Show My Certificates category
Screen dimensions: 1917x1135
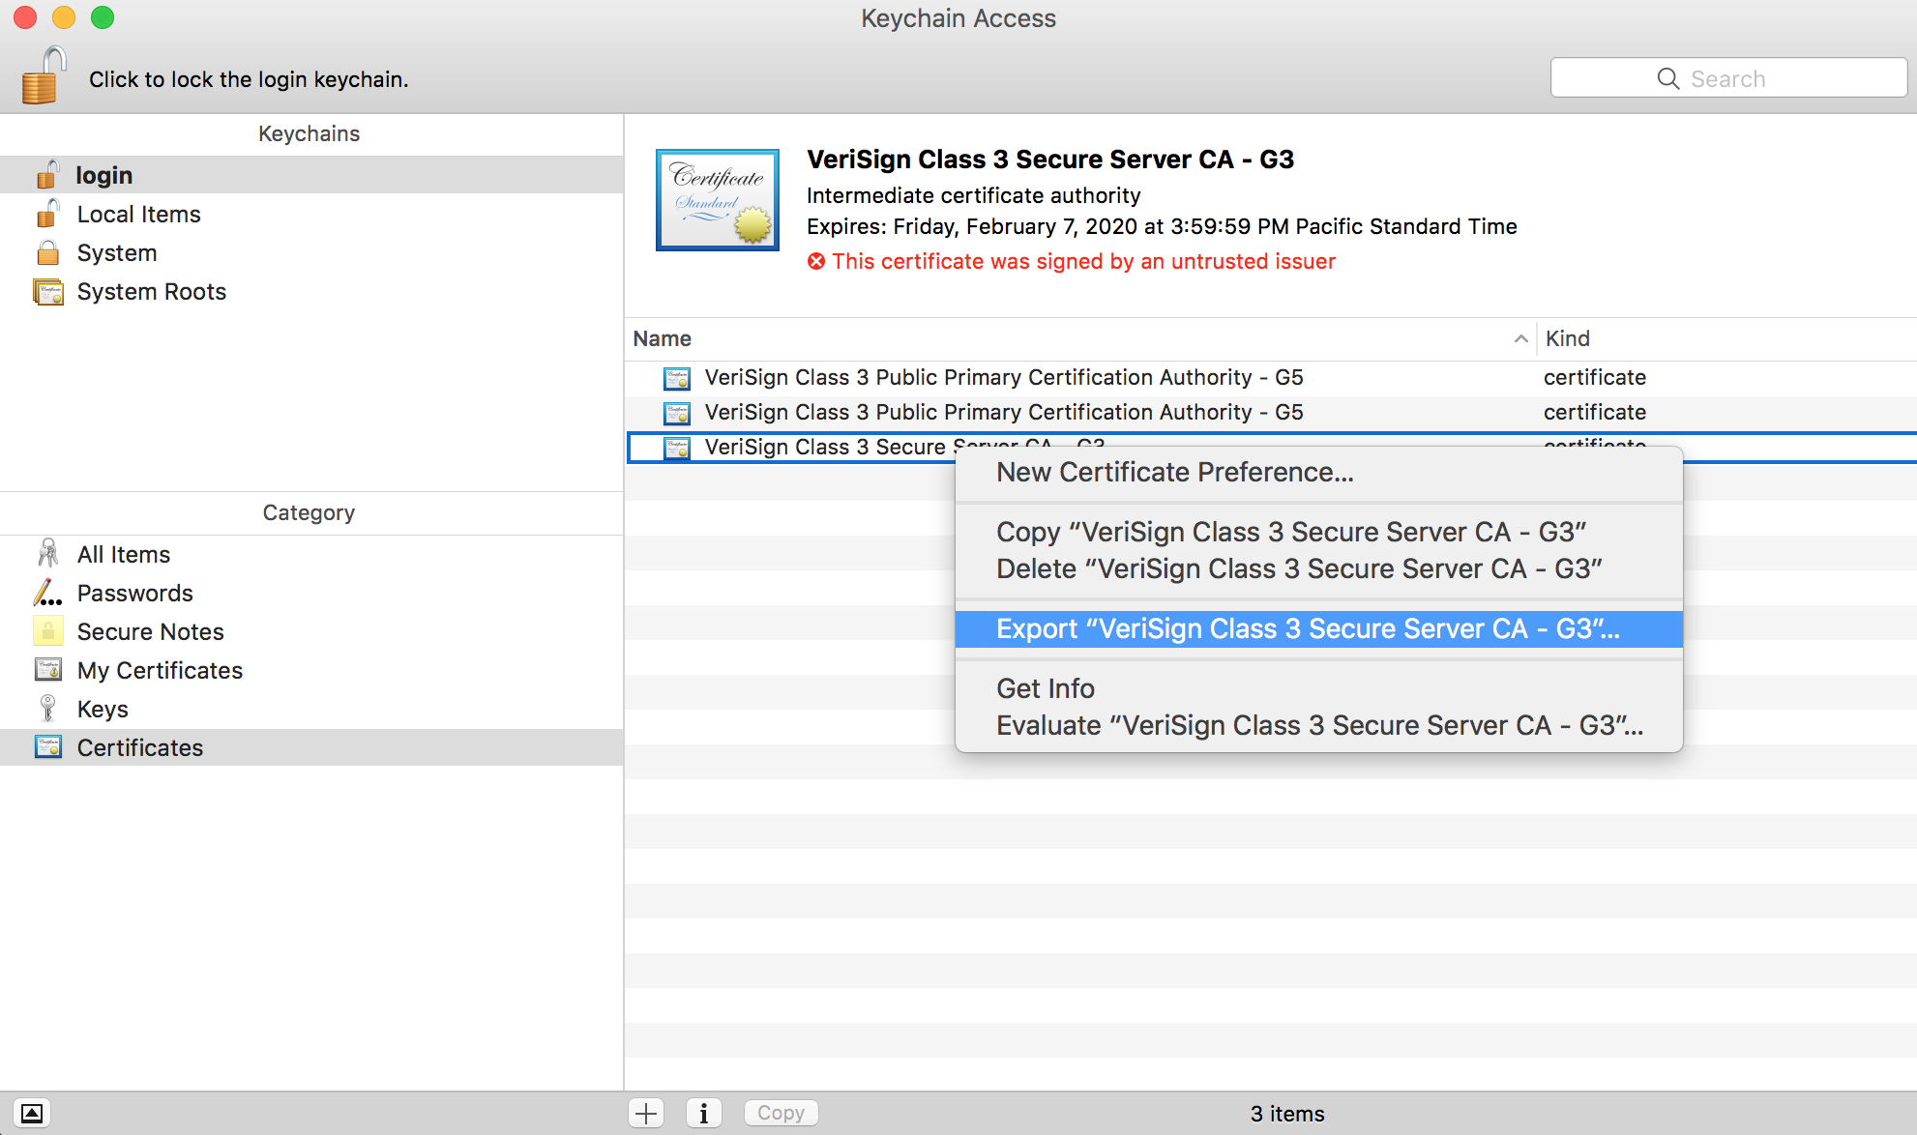pyautogui.click(x=311, y=670)
